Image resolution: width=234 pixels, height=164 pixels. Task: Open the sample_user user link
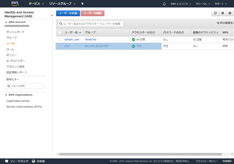tap(72, 40)
